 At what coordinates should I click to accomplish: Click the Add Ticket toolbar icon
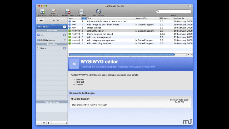coord(42,11)
